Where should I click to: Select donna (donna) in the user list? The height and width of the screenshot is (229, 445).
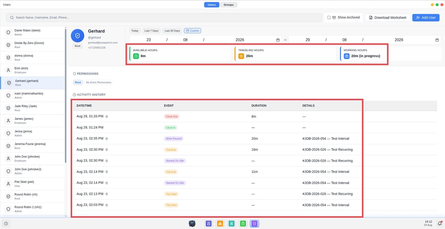pos(33,57)
